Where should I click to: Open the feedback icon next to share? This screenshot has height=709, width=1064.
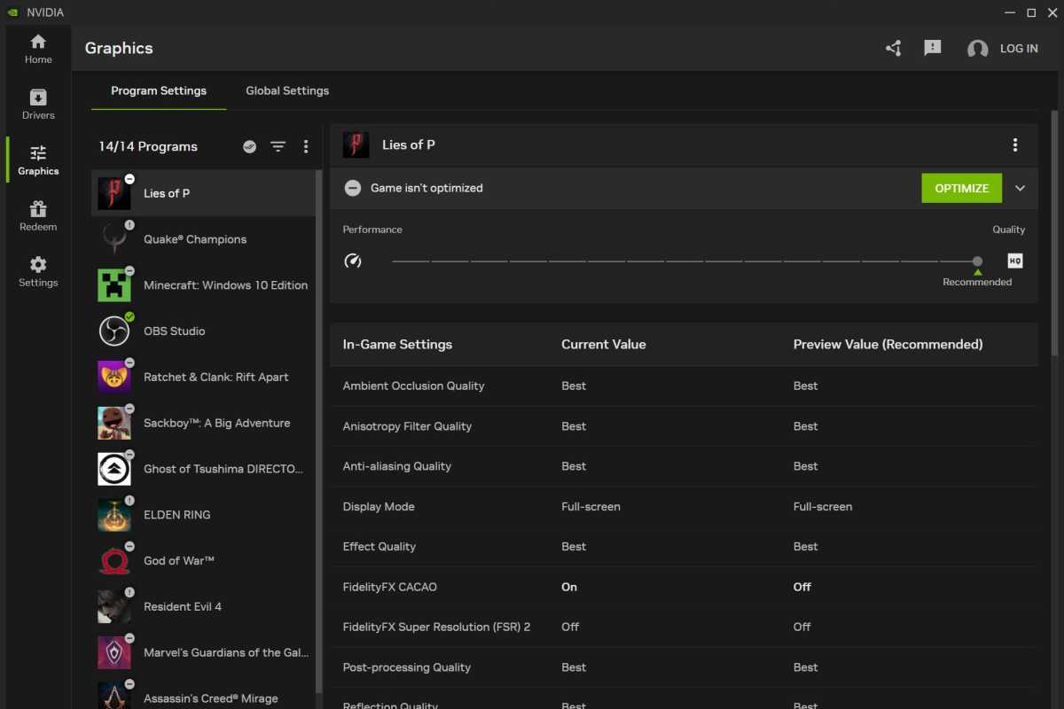(932, 49)
